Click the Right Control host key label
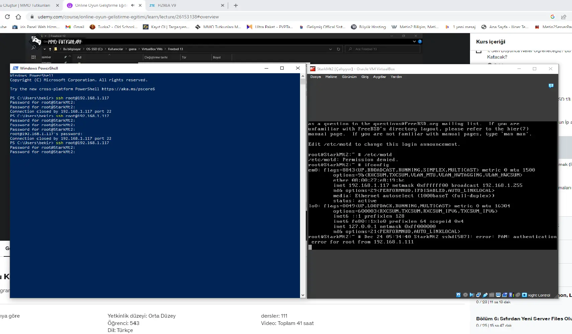Screen dimensions: 572x334 (539, 295)
